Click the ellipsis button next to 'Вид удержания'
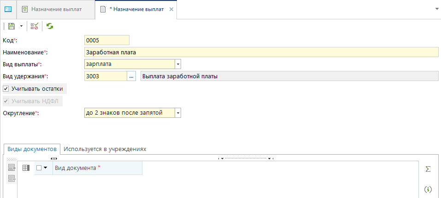Screen dimensions: 441x198 [x=132, y=76]
